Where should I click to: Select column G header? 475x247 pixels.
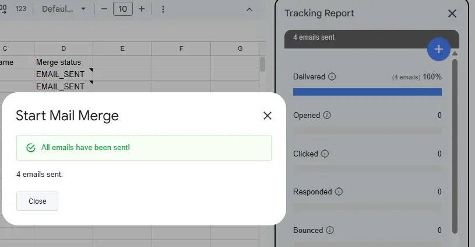pos(235,48)
